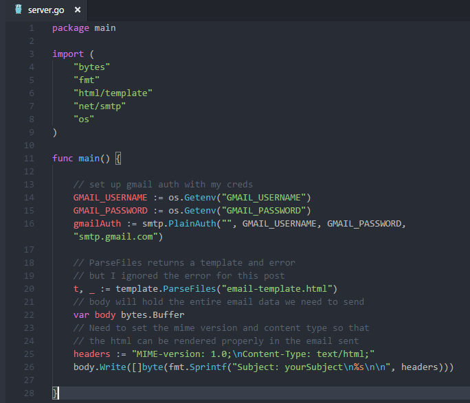Screen dimensions: 470x403
Task: Click the "import" keyword on line 3
Action: (x=68, y=54)
